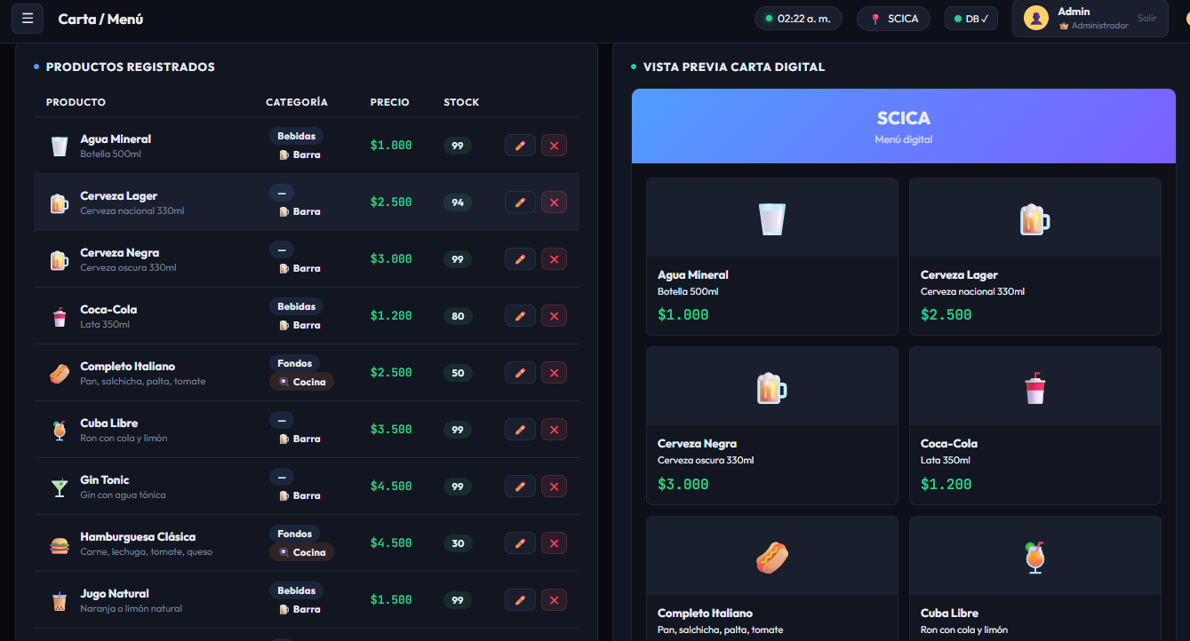This screenshot has height=641, width=1190.
Task: Click the CATEGORÍA column header
Action: 297,102
